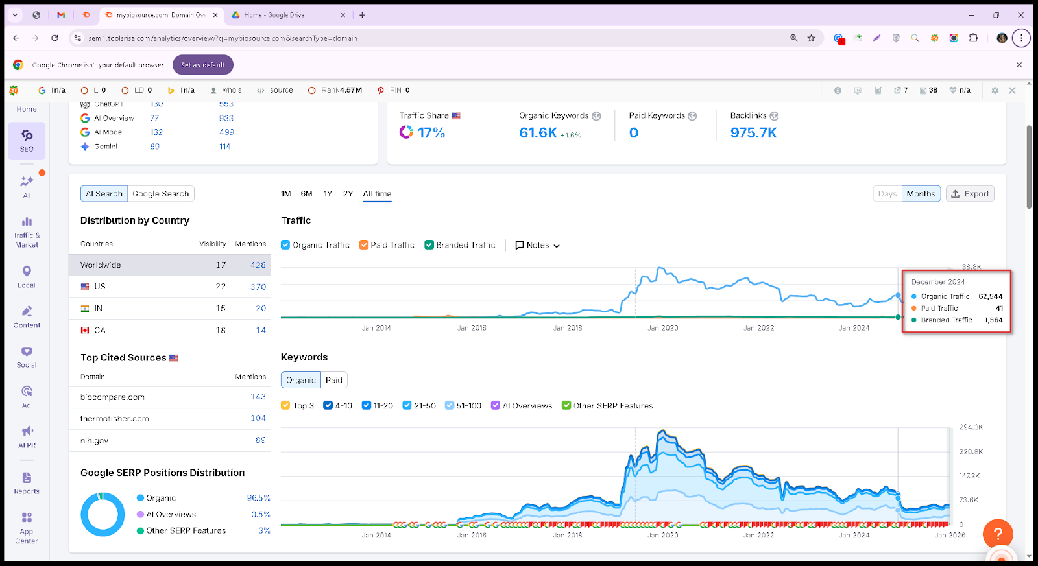
Task: Click the 61.6K Organic Keywords value
Action: (x=538, y=133)
